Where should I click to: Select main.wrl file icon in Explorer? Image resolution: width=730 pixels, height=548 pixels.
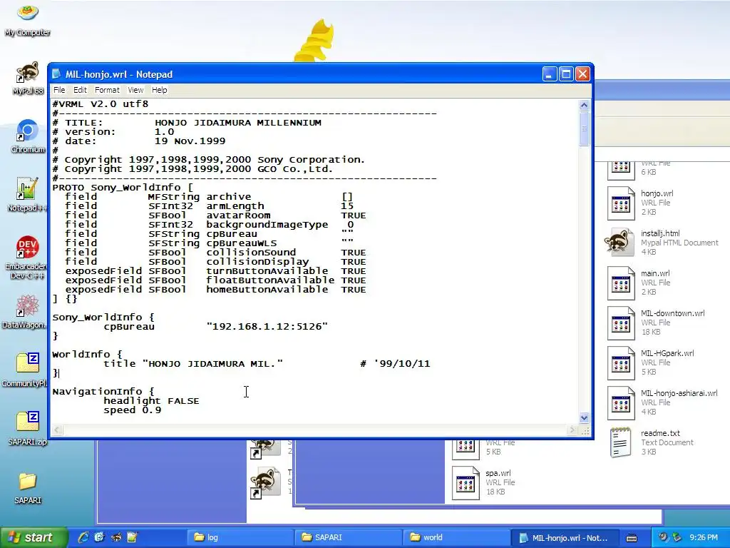tap(621, 283)
